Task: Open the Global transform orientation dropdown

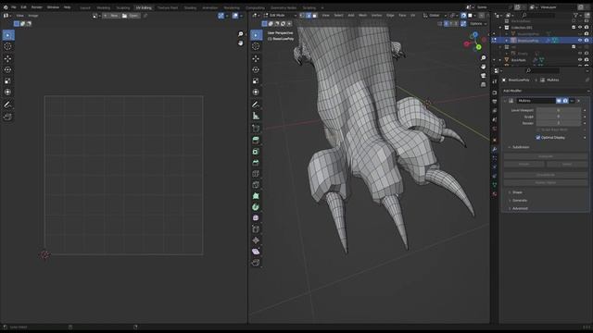Action: tap(435, 16)
